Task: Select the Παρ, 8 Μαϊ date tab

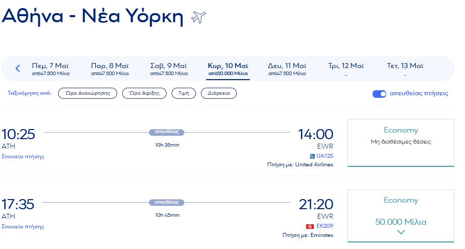Action: point(110,69)
